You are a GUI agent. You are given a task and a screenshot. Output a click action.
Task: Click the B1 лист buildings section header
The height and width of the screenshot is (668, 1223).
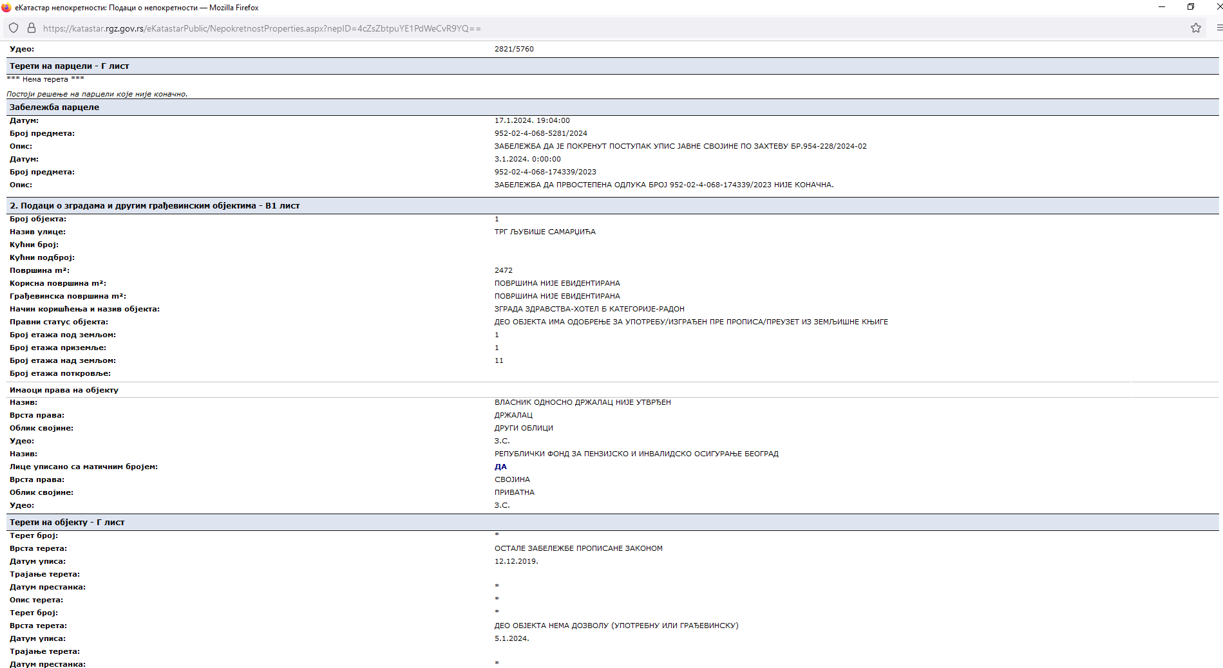pos(155,206)
